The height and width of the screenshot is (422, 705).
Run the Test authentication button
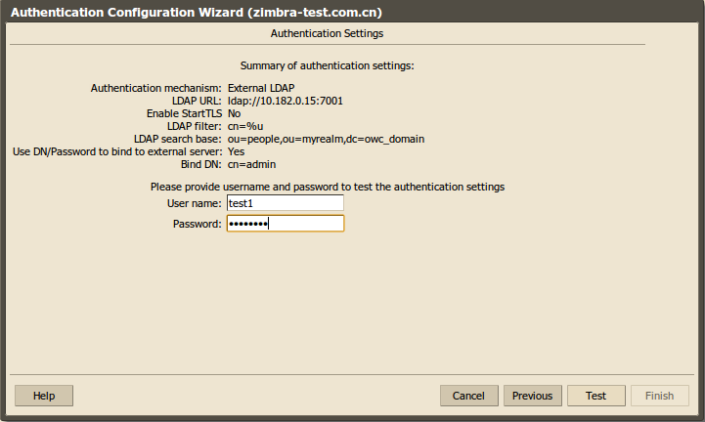pyautogui.click(x=596, y=396)
